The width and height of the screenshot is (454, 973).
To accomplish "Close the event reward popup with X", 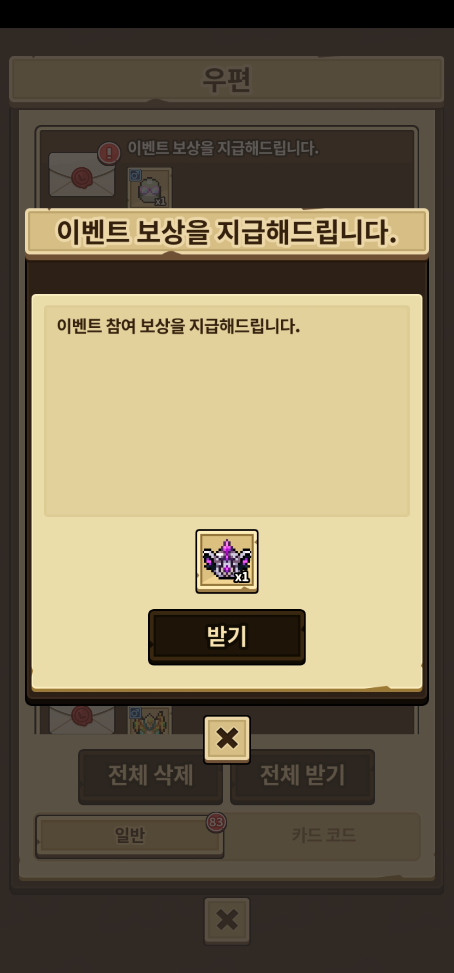I will (x=227, y=739).
